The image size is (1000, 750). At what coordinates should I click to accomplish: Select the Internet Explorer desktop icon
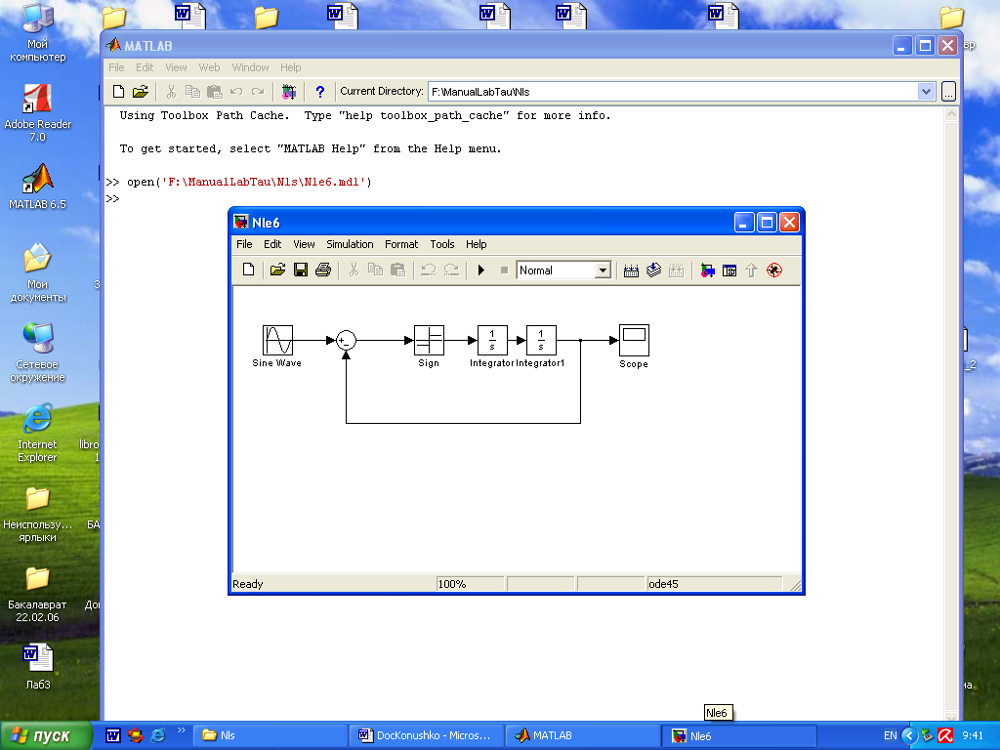point(38,433)
